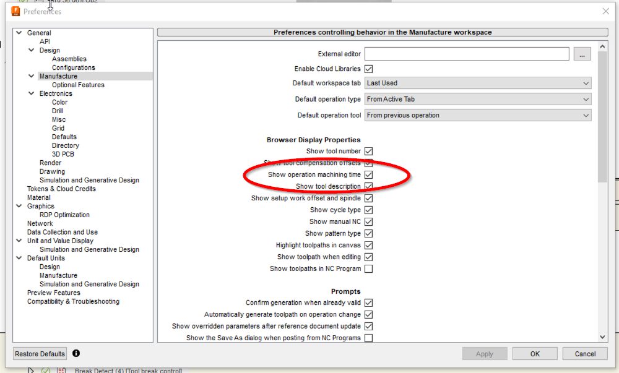This screenshot has width=619, height=373.
Task: Click the Fusion app icon in title bar
Action: (x=15, y=11)
